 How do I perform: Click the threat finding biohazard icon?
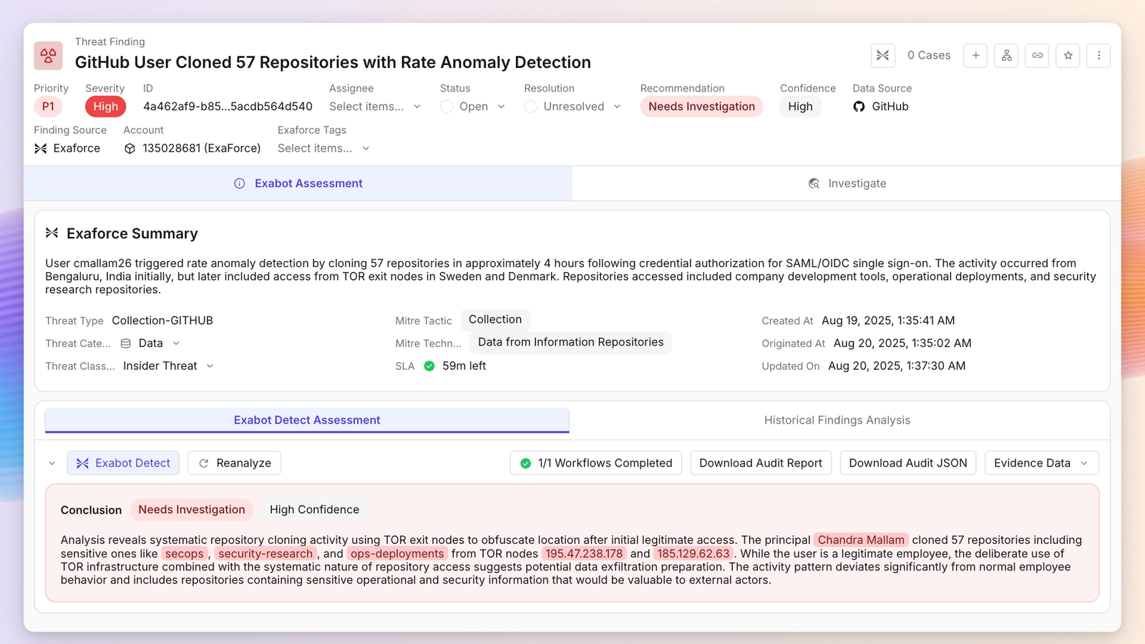[x=48, y=56]
